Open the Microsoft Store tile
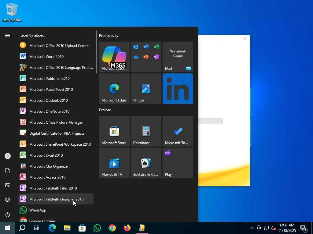This screenshot has width=313, height=234. point(114,131)
